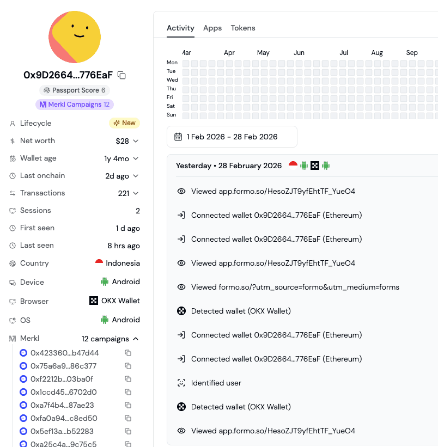Image resolution: width=438 pixels, height=447 pixels.
Task: Copy campaign address 0xa7f4b4...87ae23
Action: (x=128, y=405)
